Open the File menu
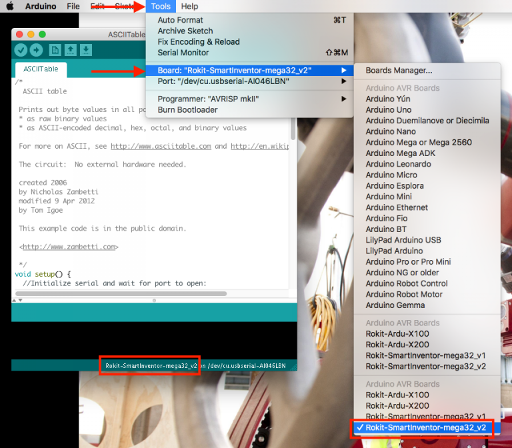Viewport: 512px width, 448px height. pyautogui.click(x=73, y=7)
